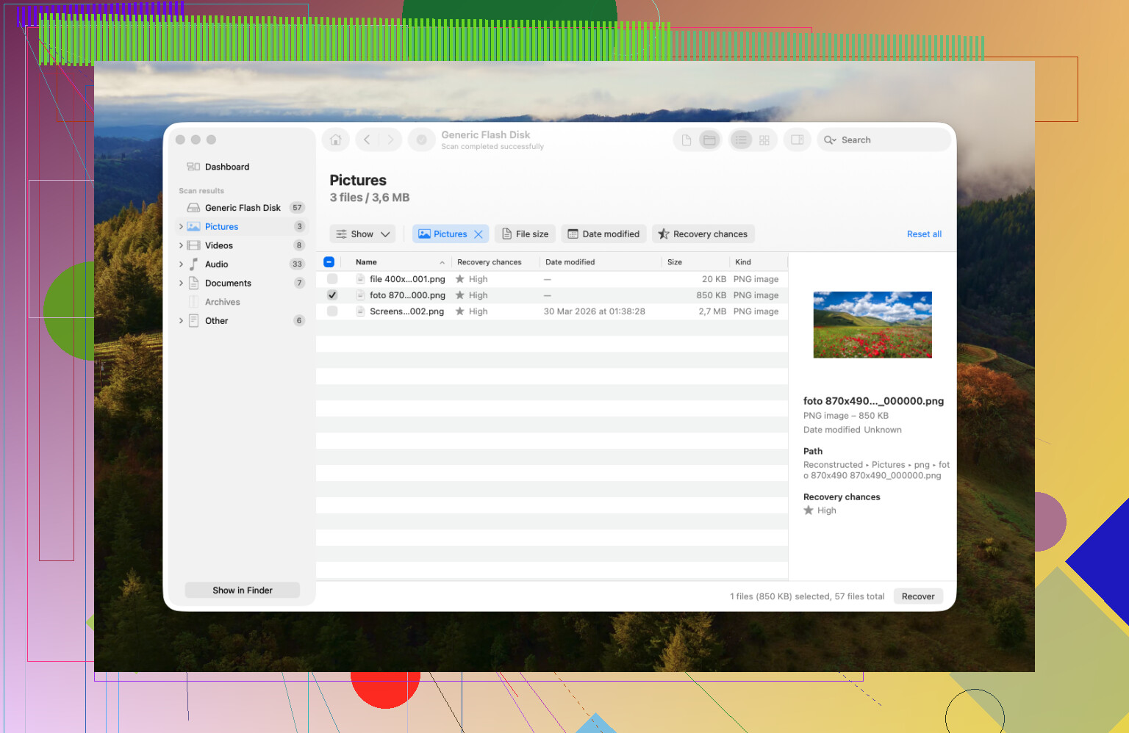1129x733 pixels.
Task: Toggle the select-all checkbox in header
Action: tap(329, 262)
